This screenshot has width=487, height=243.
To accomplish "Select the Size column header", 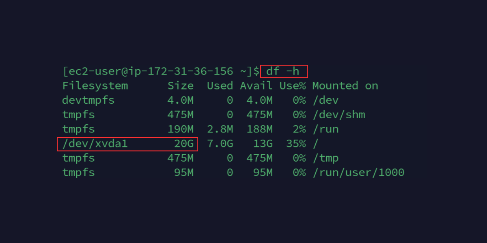I will point(181,86).
